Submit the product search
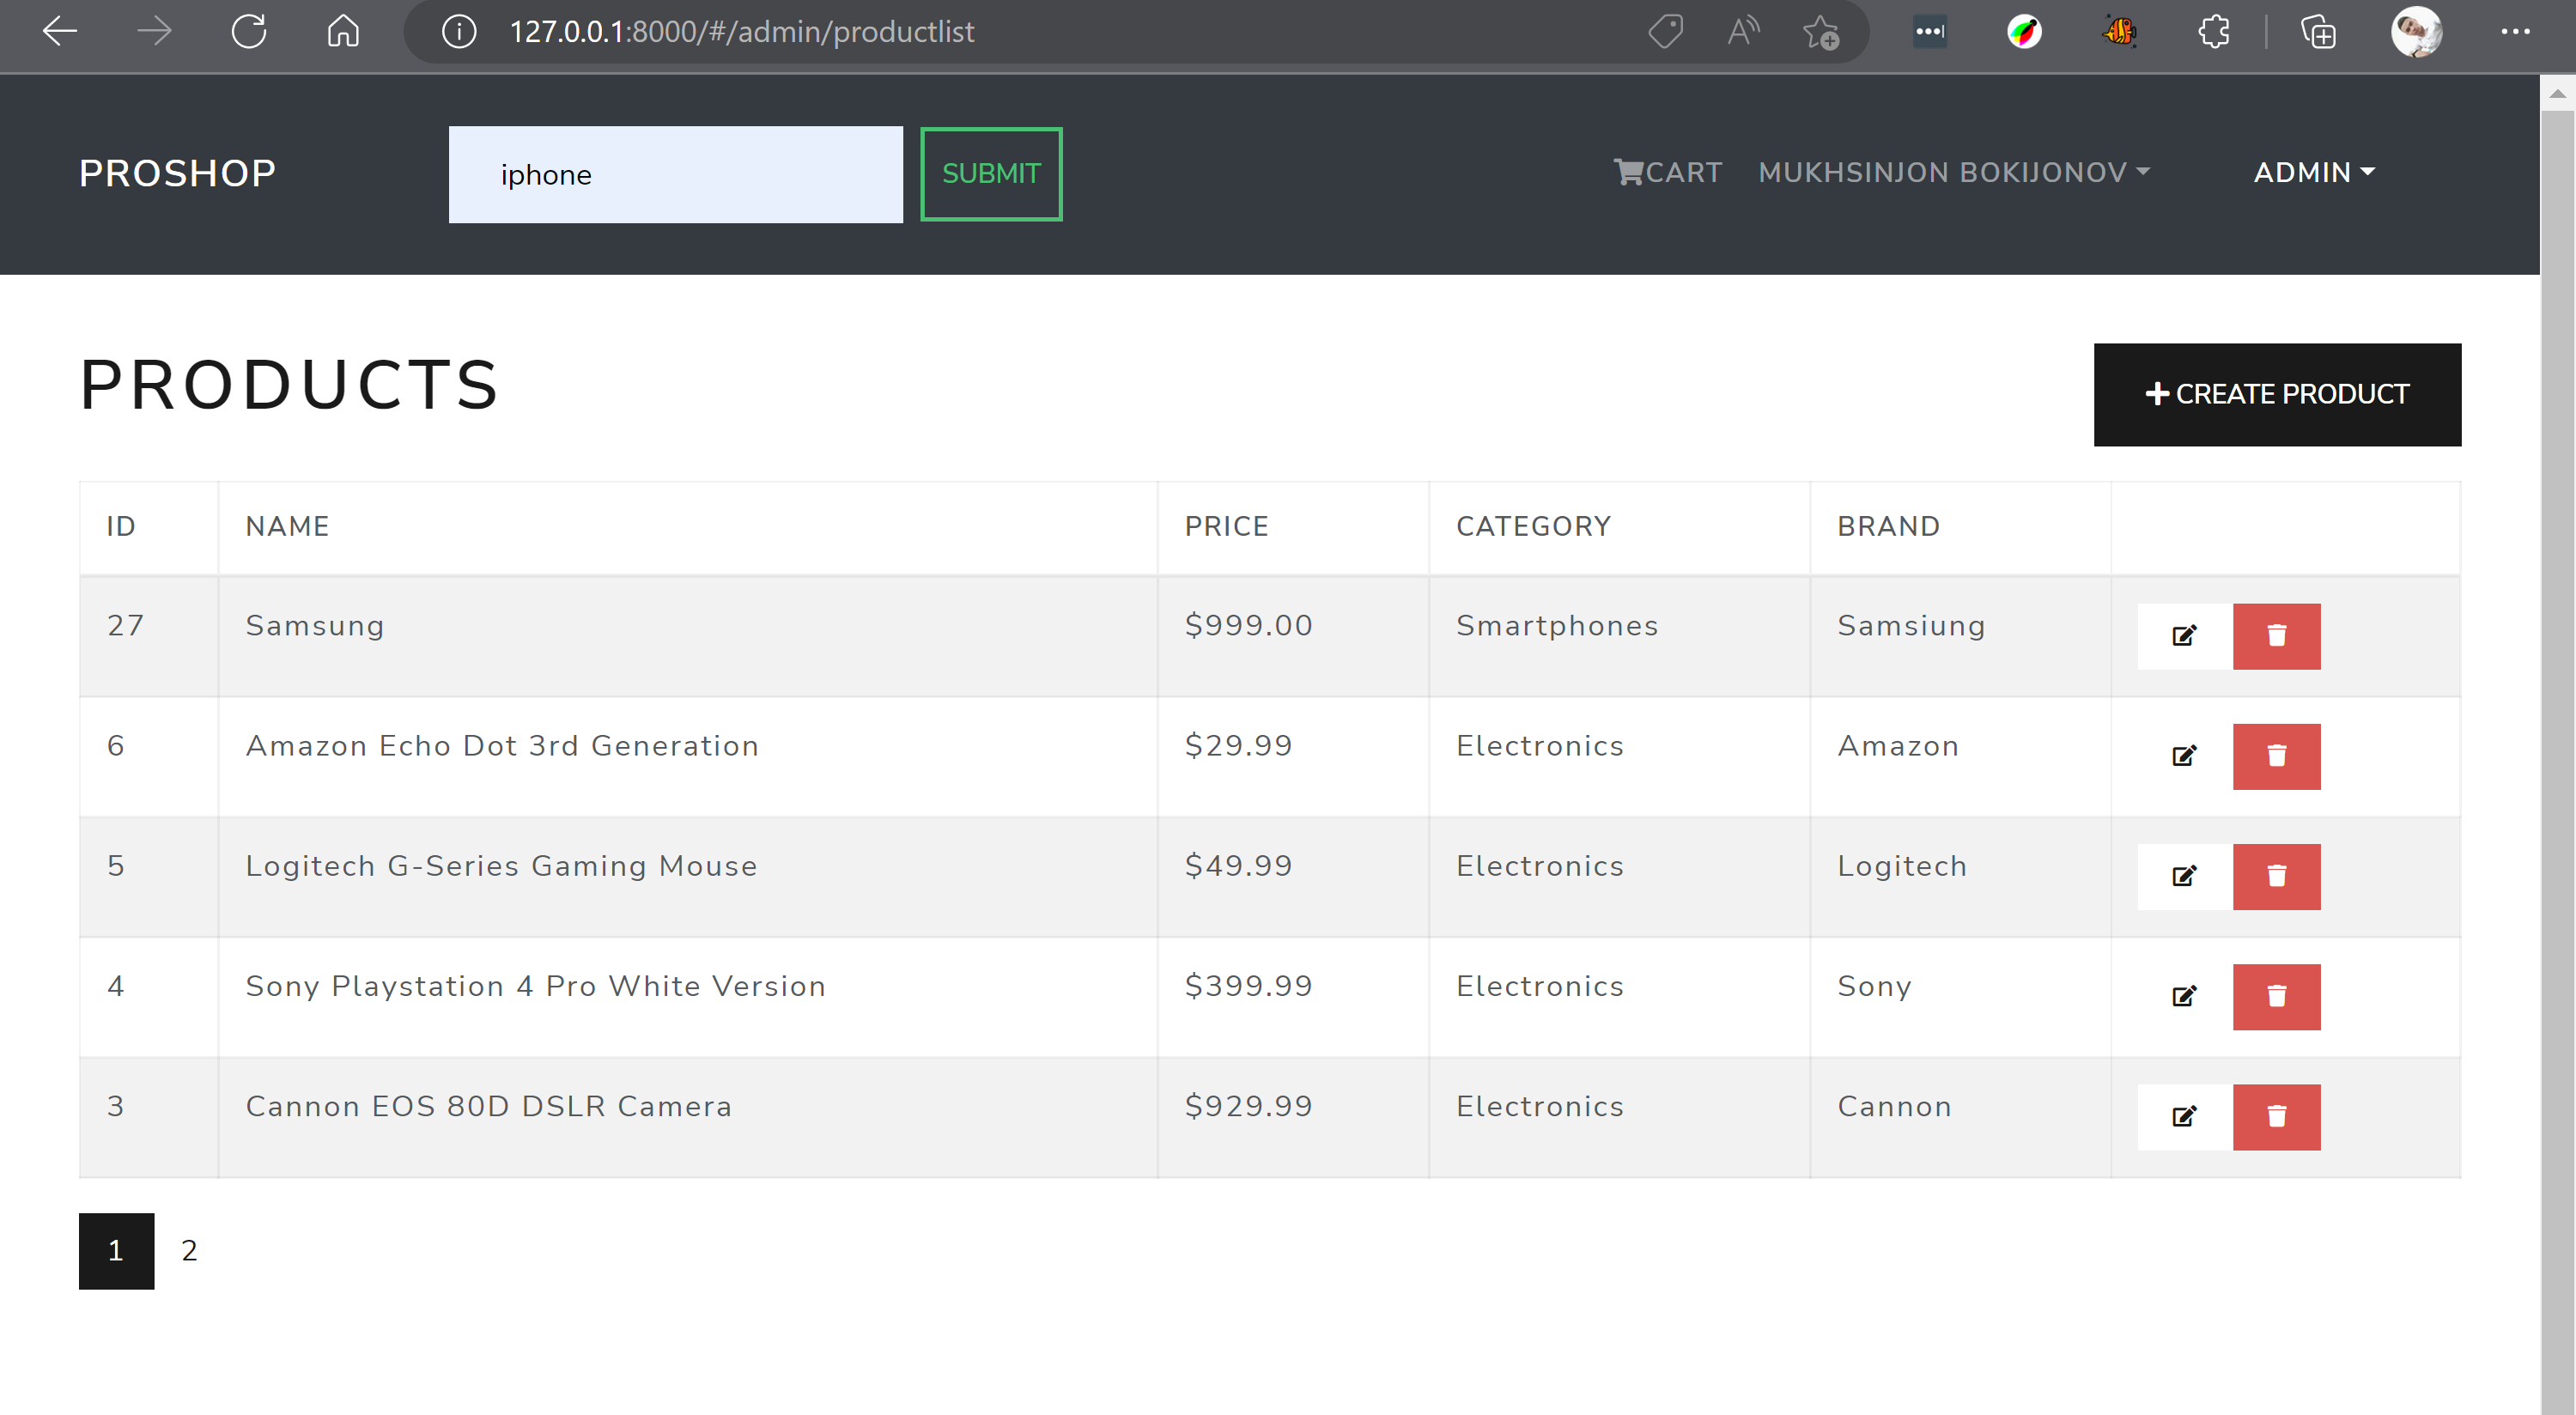This screenshot has height=1415, width=2576. (x=990, y=174)
